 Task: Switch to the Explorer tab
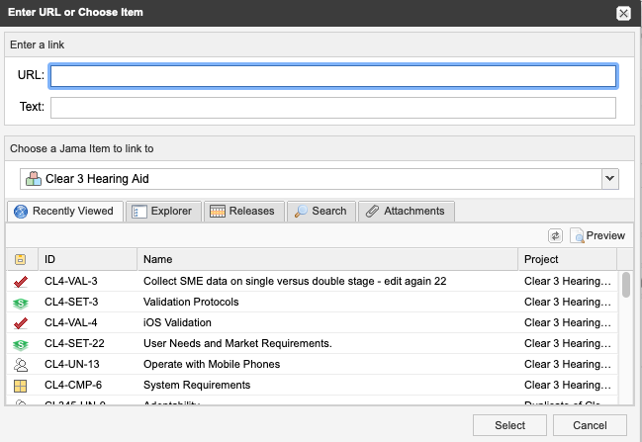[x=164, y=211]
